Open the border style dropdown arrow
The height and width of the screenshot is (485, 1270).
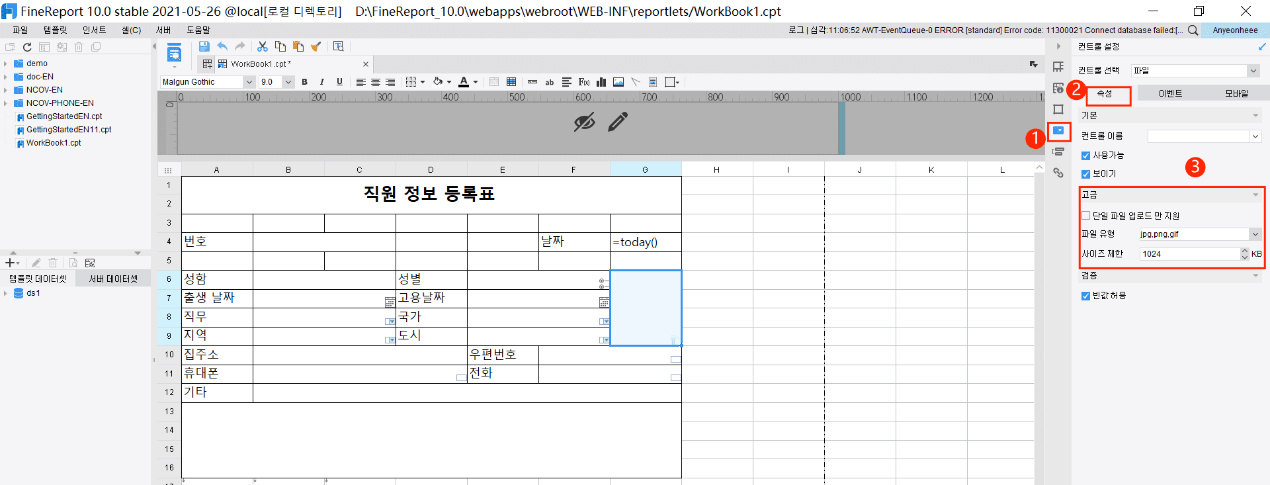coord(423,82)
